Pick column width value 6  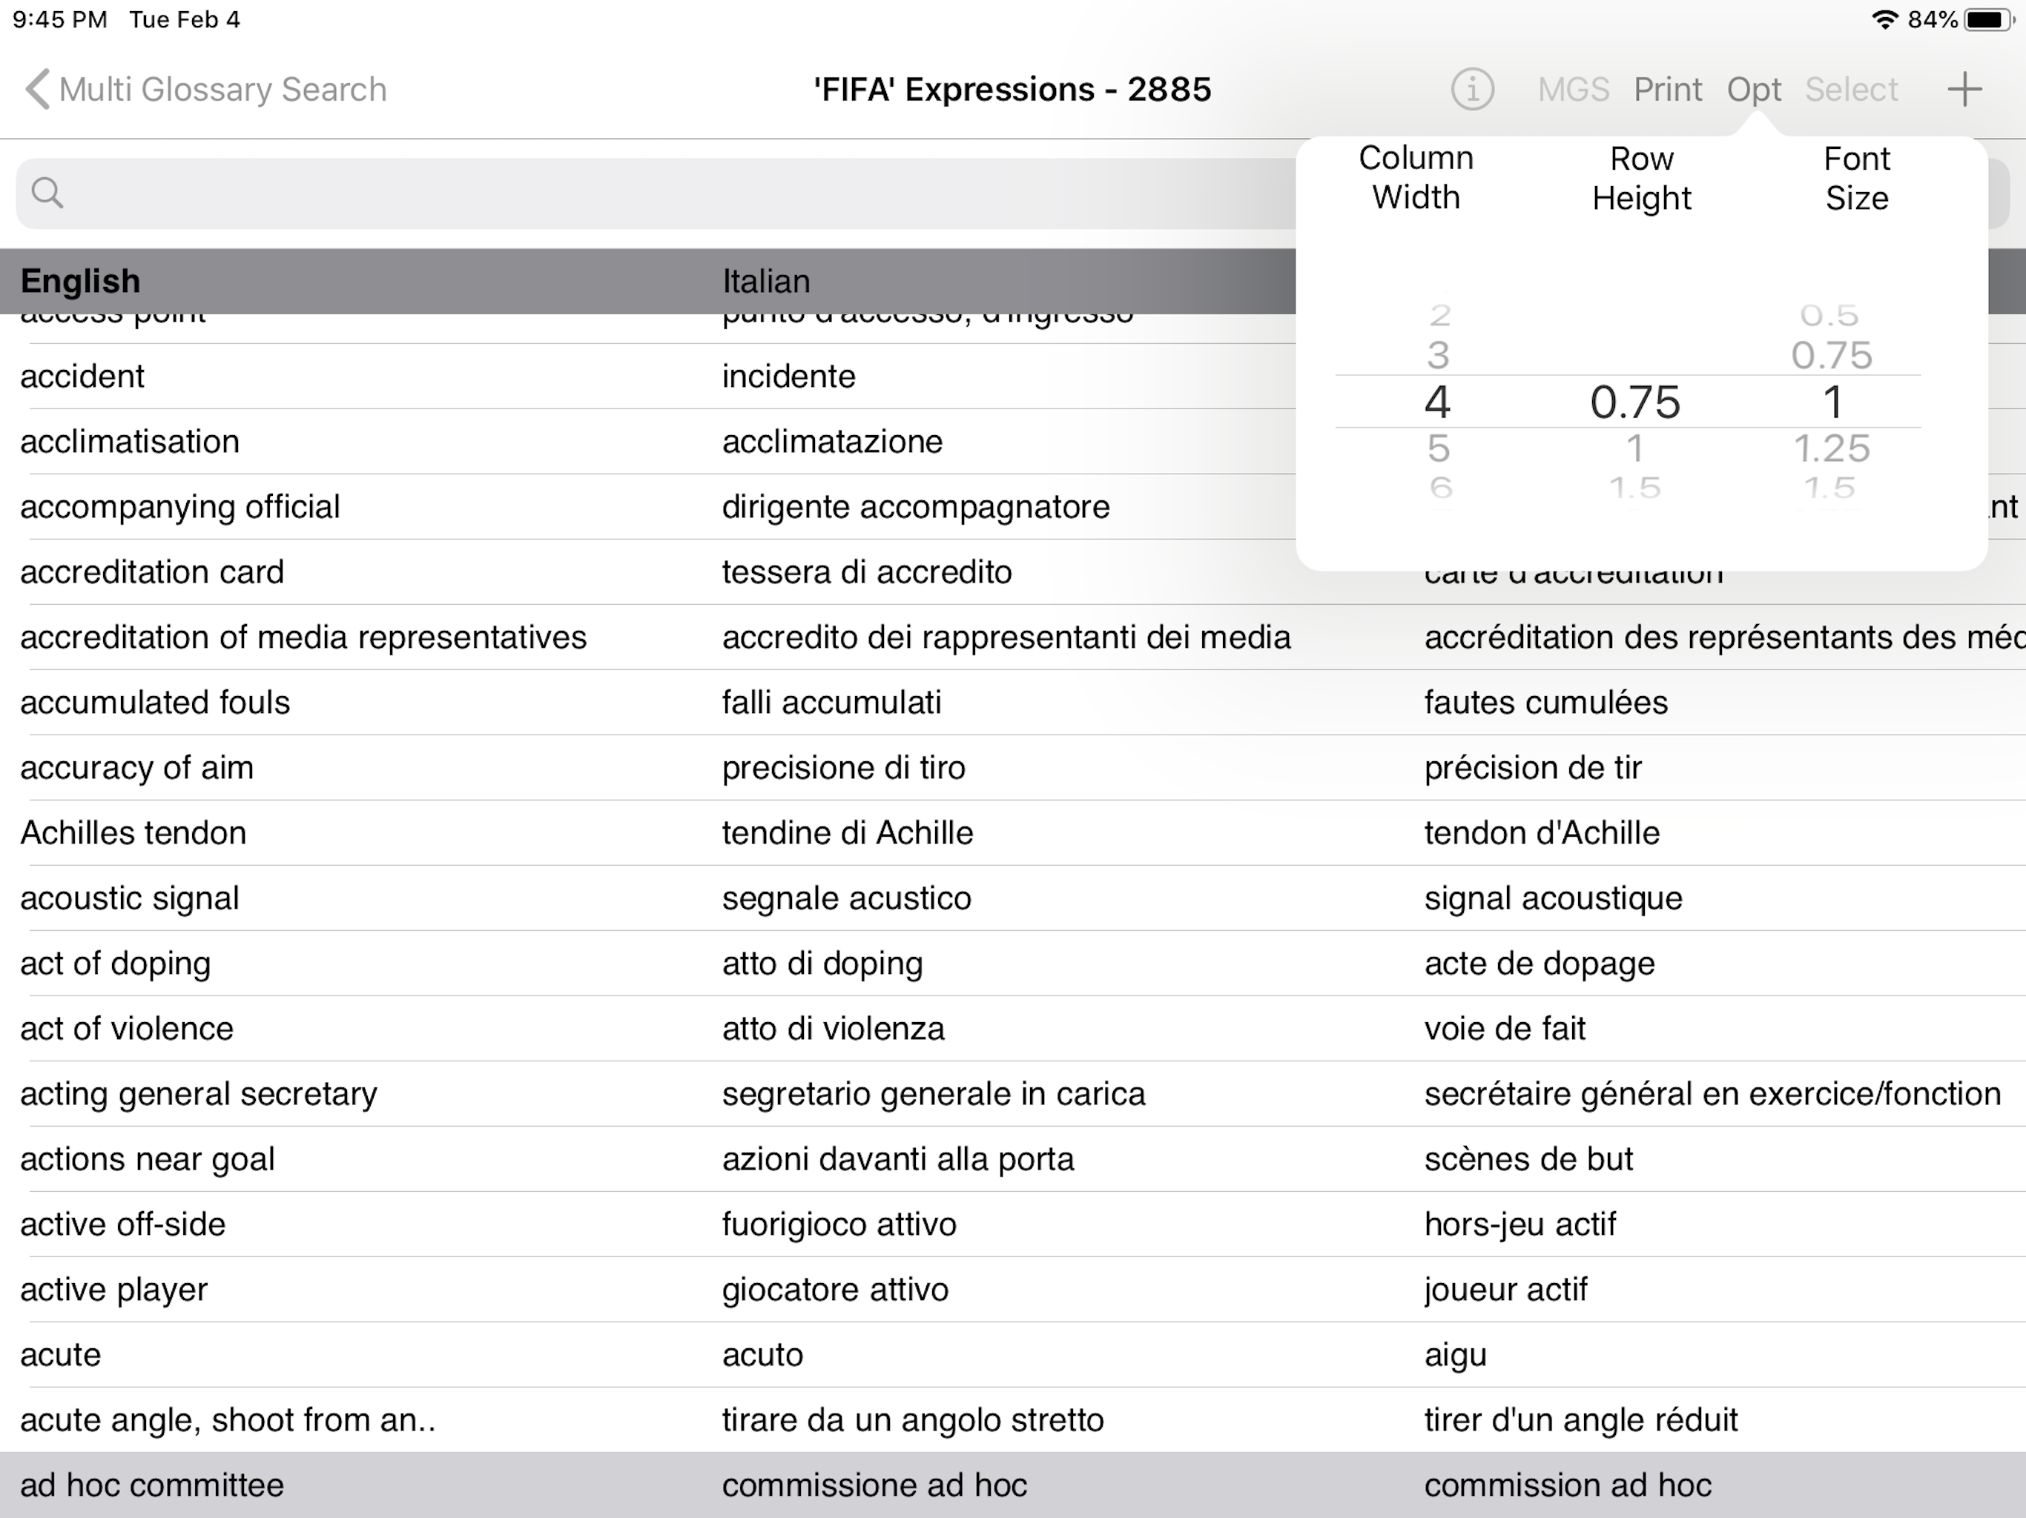click(x=1441, y=487)
